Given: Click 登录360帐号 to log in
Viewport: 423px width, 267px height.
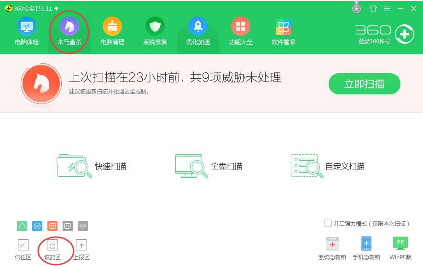Looking at the screenshot, I should pyautogui.click(x=374, y=41).
